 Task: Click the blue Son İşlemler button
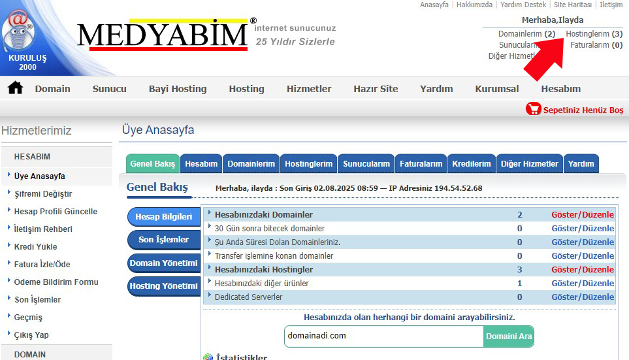click(x=164, y=240)
